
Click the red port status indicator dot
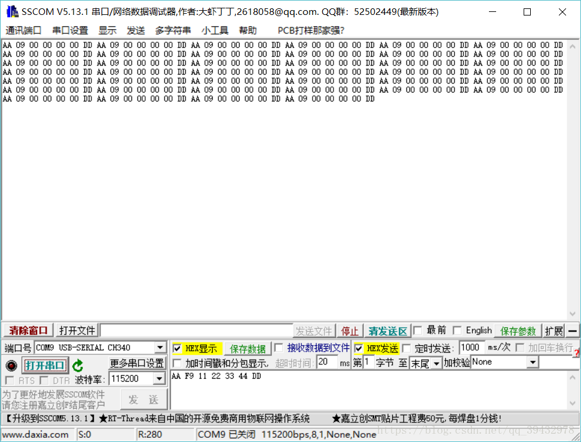[x=13, y=365]
